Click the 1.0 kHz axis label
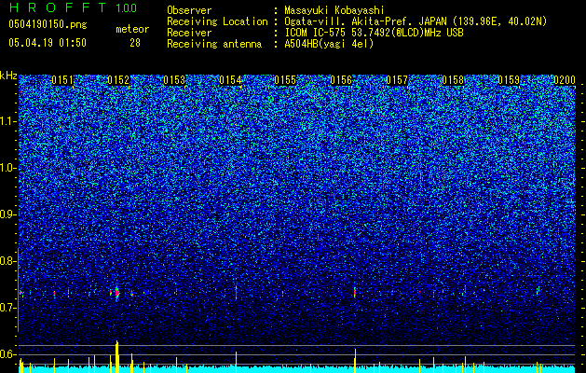Viewport: 586px width, 373px height. coord(7,168)
